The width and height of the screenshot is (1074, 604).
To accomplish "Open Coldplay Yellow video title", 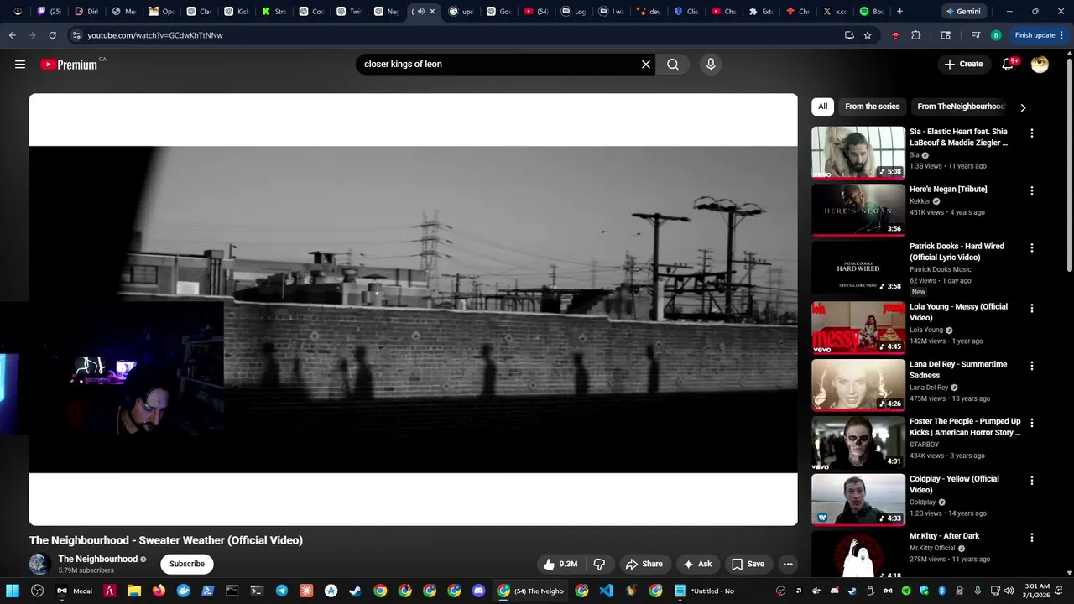I will (x=954, y=484).
